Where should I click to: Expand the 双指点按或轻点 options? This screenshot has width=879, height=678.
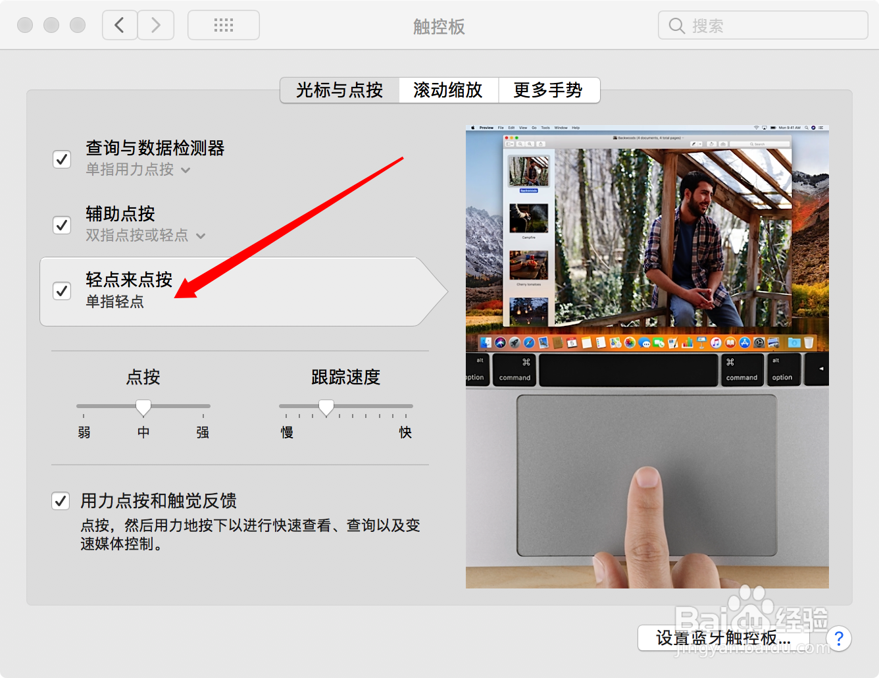[x=201, y=236]
